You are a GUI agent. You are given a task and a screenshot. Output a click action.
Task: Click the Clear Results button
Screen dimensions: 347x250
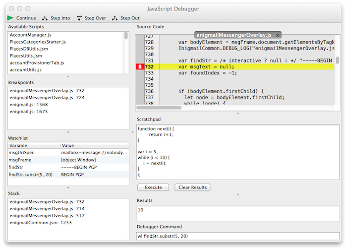pyautogui.click(x=192, y=187)
